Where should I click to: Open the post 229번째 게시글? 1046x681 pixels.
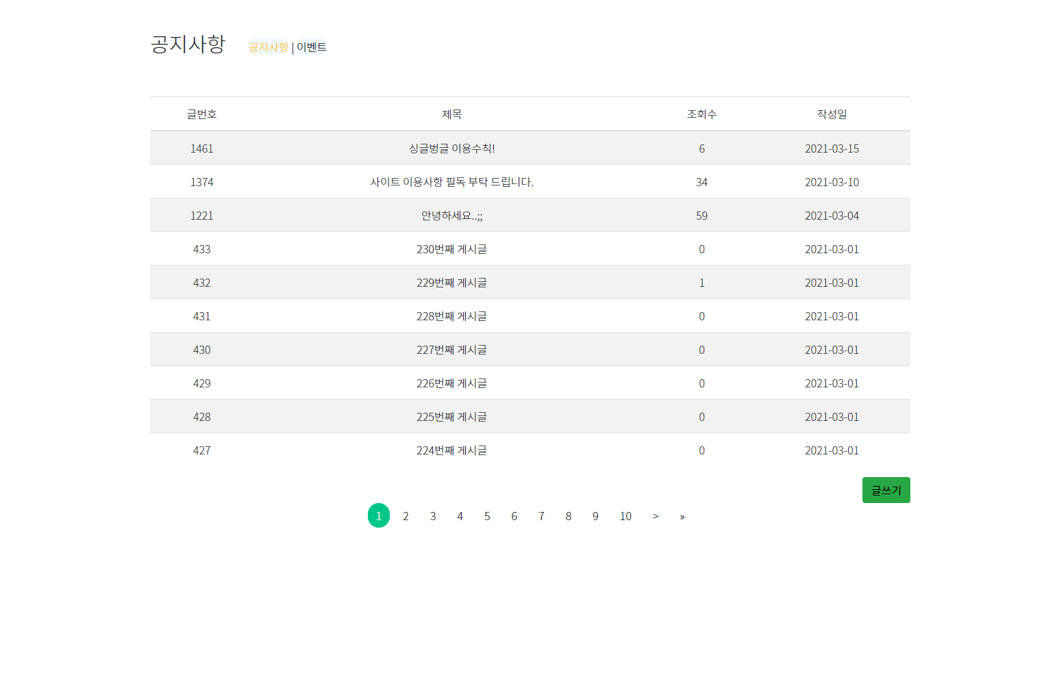[452, 282]
